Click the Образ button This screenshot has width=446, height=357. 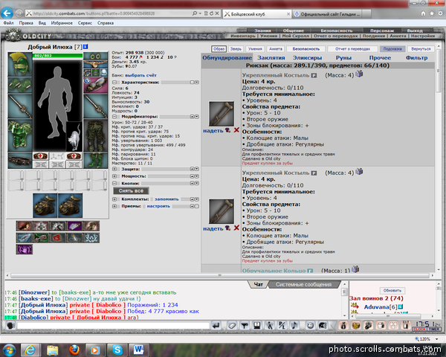point(219,49)
